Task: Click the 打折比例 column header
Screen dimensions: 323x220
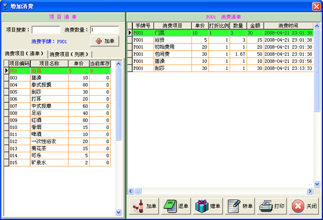Action: pos(219,26)
